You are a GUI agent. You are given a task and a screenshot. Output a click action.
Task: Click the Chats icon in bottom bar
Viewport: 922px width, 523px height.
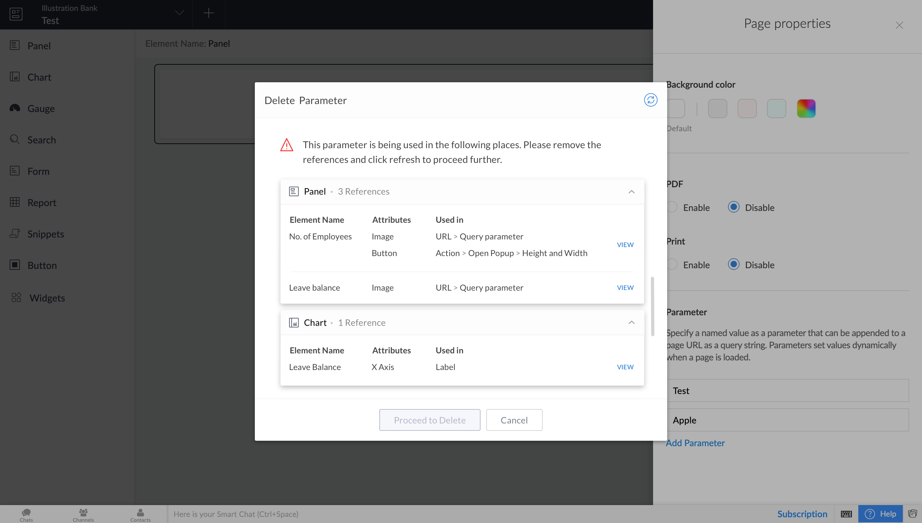pyautogui.click(x=26, y=512)
